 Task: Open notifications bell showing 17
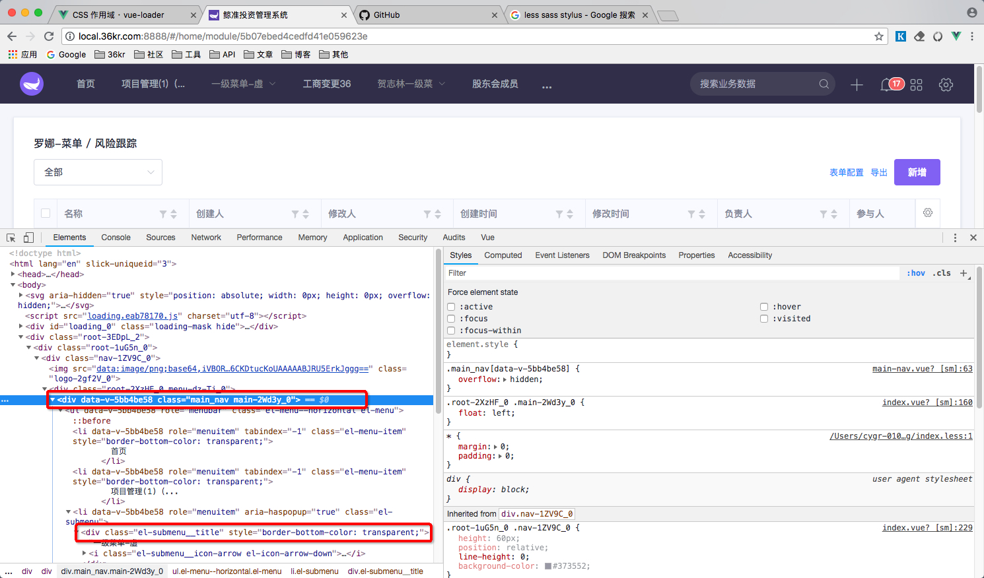(892, 84)
